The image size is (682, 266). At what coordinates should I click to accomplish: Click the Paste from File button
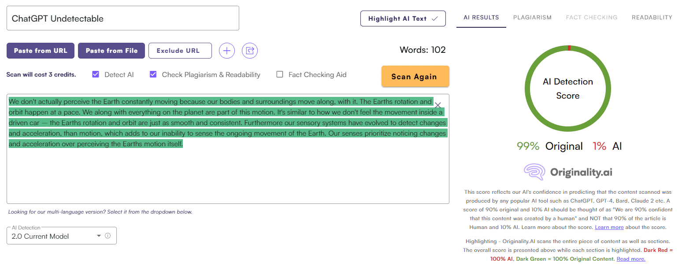(x=111, y=51)
